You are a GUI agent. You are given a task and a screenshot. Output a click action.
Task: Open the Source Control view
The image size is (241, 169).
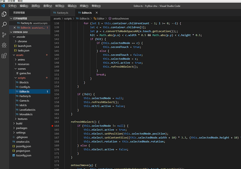click(x=4, y=35)
